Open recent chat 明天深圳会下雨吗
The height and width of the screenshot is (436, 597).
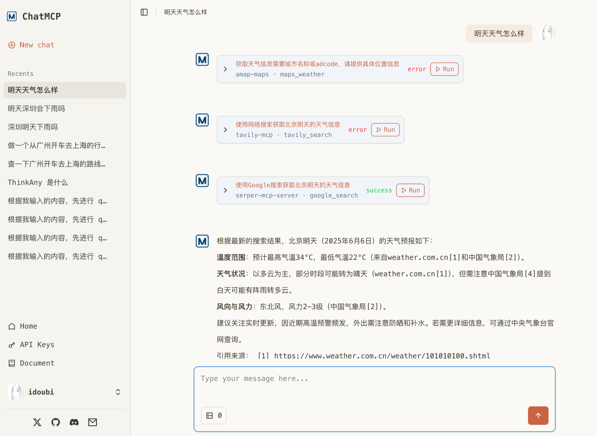(x=65, y=108)
